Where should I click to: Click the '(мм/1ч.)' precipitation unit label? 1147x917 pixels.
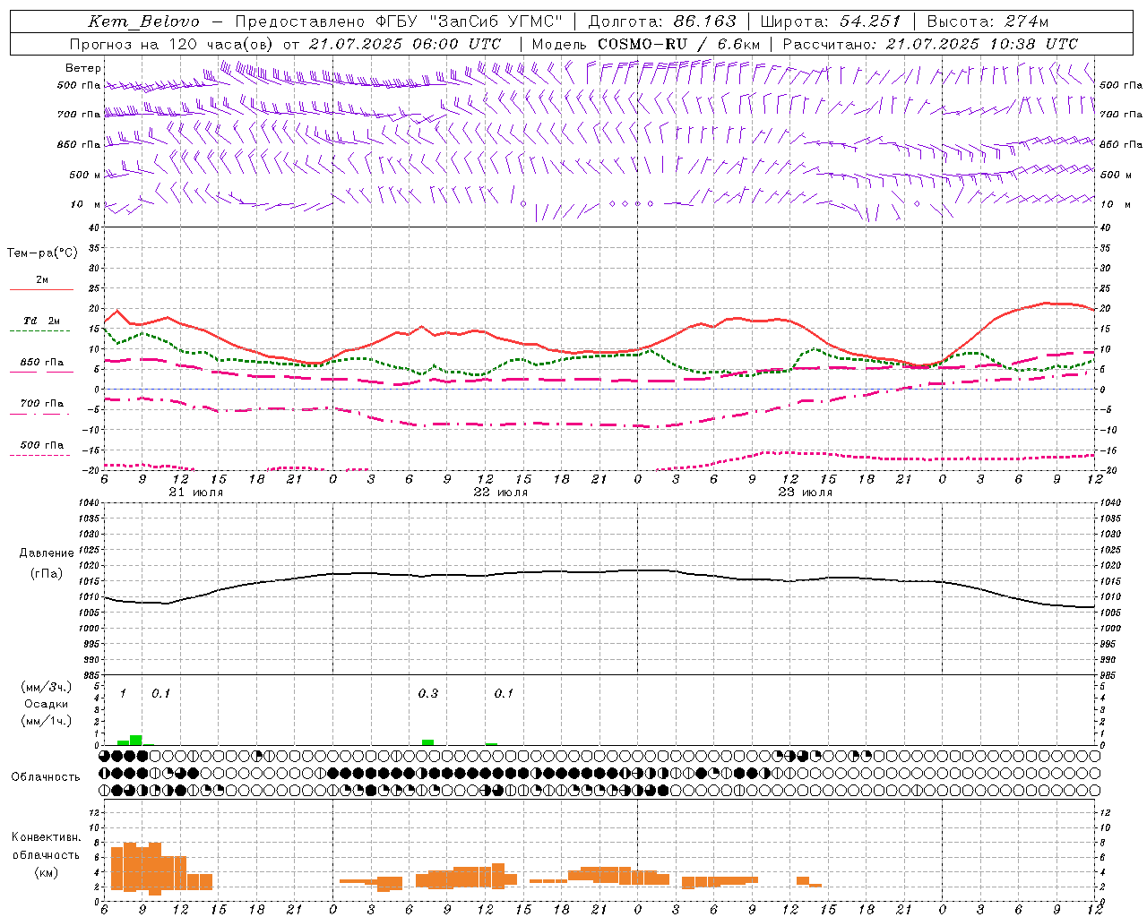point(46,721)
